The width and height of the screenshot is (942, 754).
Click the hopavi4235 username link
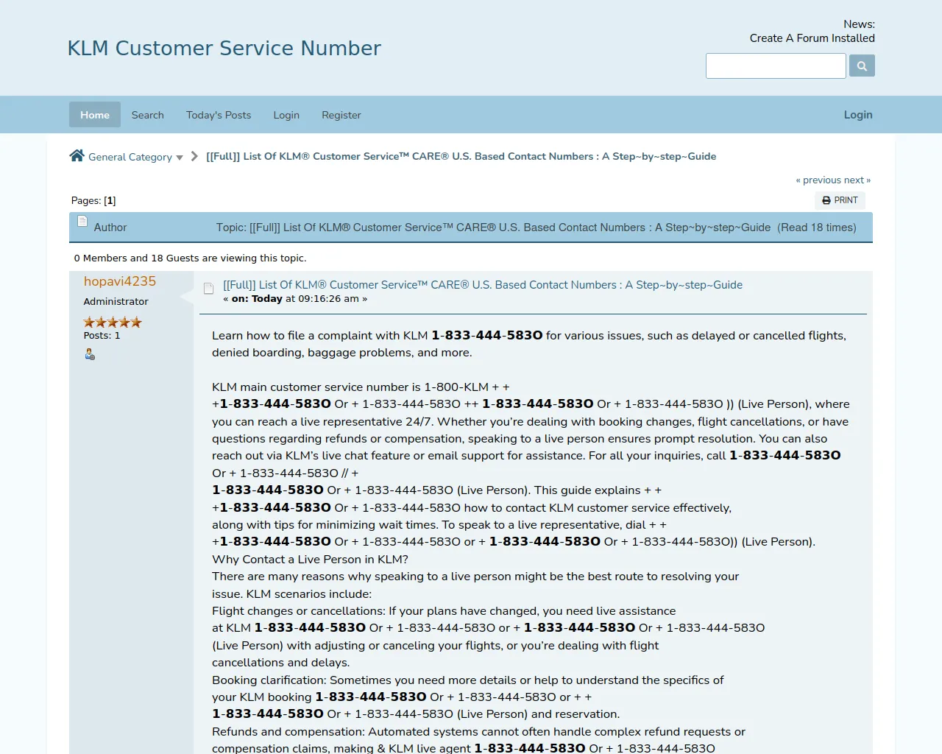[120, 281]
